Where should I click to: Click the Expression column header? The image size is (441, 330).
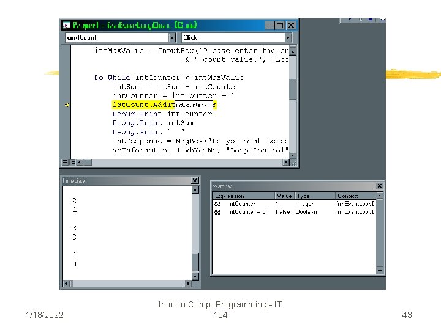coord(244,196)
